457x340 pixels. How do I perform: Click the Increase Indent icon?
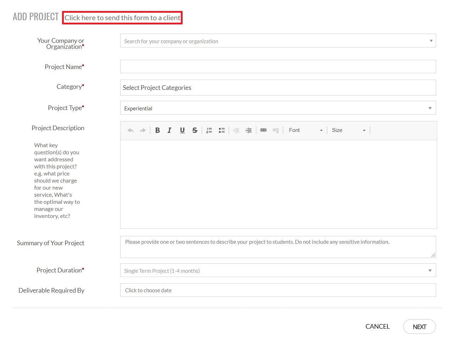click(249, 130)
